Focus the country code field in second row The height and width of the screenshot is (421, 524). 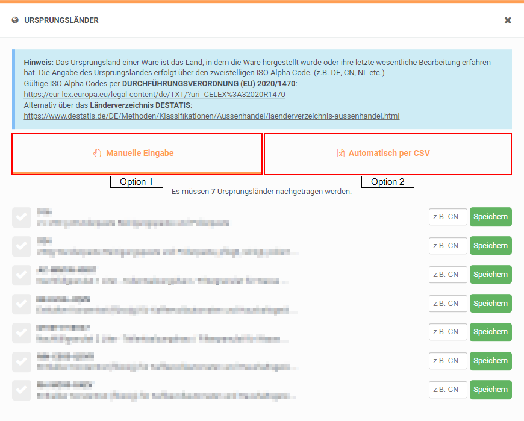pos(448,246)
